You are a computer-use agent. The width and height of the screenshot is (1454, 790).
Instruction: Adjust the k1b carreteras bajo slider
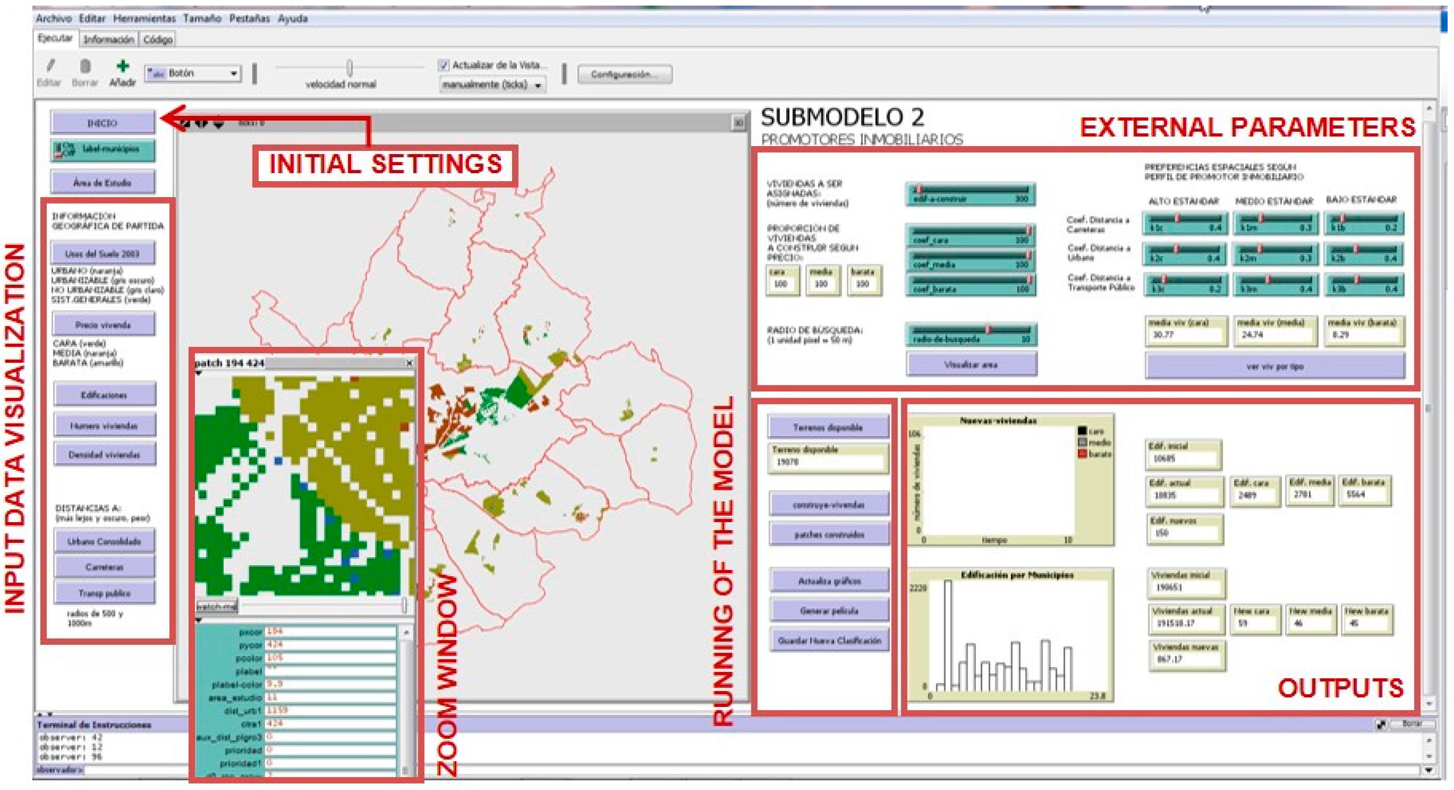[1364, 223]
